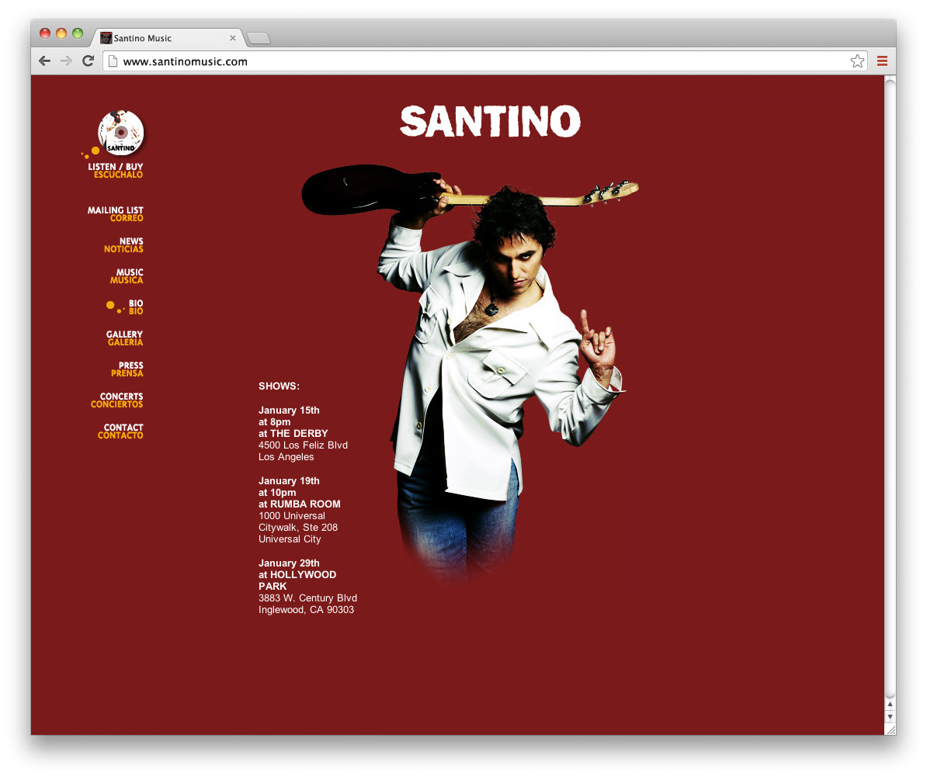Viewport: 927px width, 776px height.
Task: Click the page favicon in the address bar
Action: coord(113,60)
